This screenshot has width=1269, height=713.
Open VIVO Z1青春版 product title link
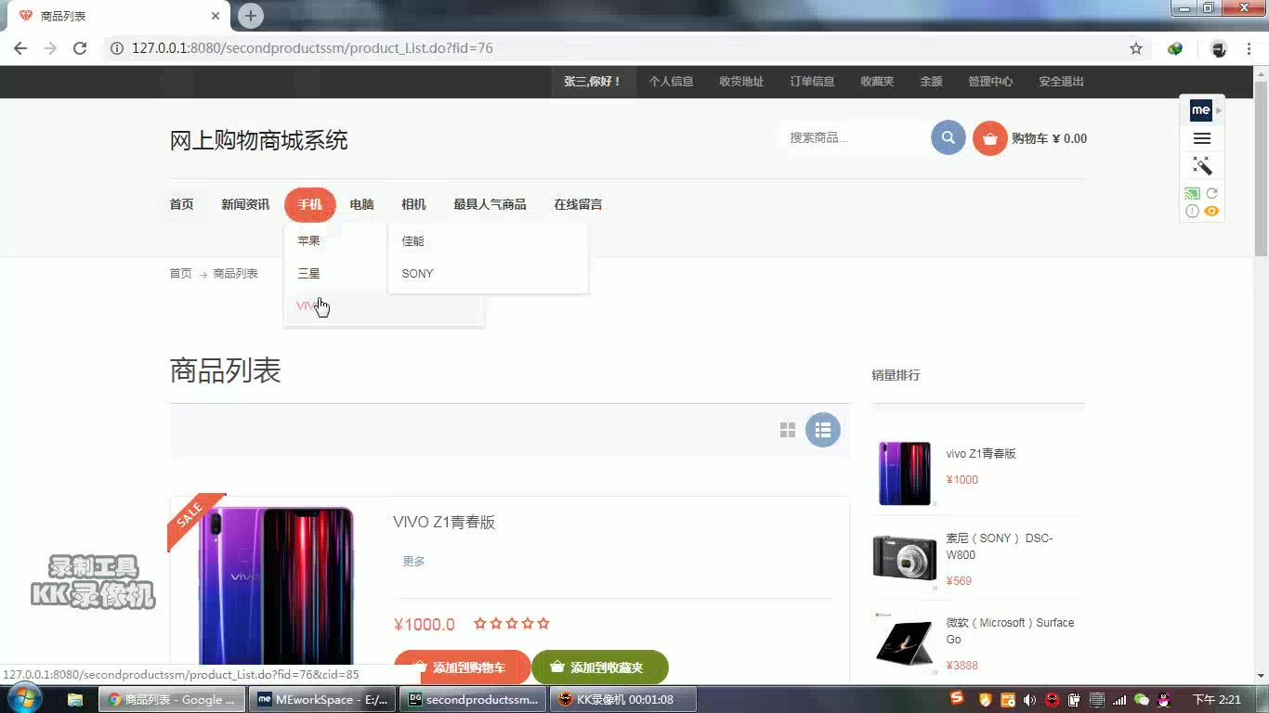[x=444, y=523]
